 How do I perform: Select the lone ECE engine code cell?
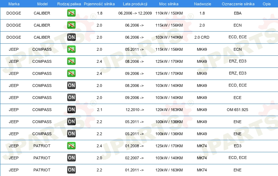tap(237, 98)
